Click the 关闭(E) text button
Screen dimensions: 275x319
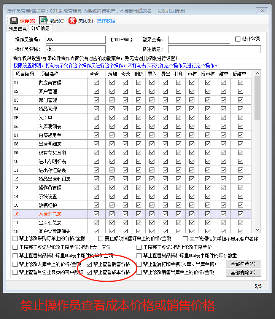coord(86,21)
